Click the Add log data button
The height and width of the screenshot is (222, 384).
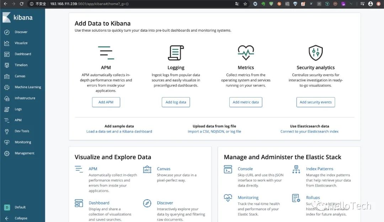(176, 102)
